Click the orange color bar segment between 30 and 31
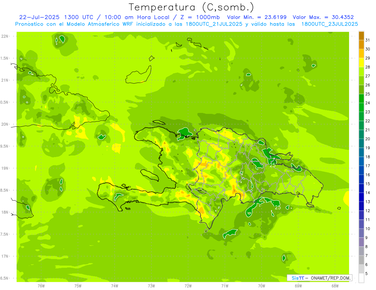This screenshot has width=376, height=290. point(361,45)
